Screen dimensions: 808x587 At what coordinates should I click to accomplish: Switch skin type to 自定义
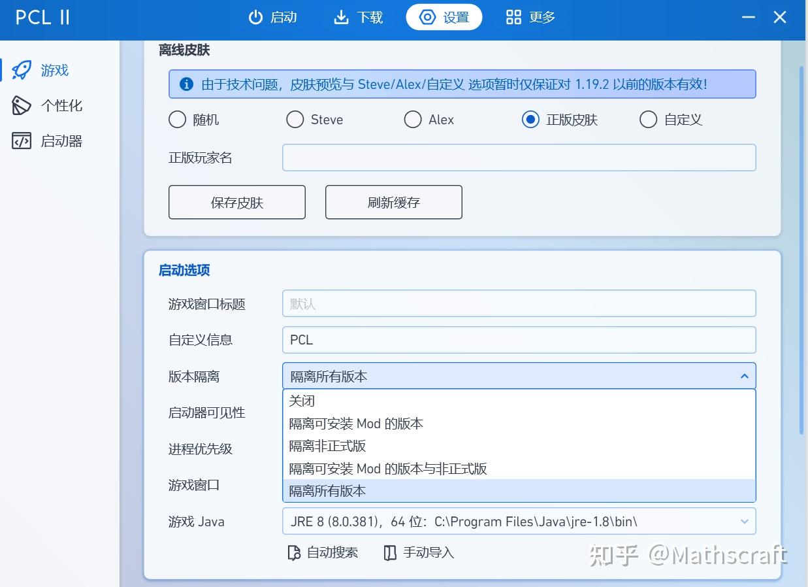(x=648, y=120)
